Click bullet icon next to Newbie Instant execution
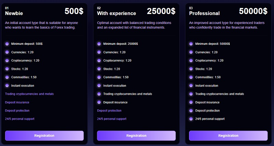This screenshot has height=146, width=274. pyautogui.click(x=7, y=85)
